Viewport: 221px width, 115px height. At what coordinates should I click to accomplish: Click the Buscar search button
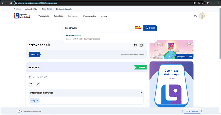[150, 28]
